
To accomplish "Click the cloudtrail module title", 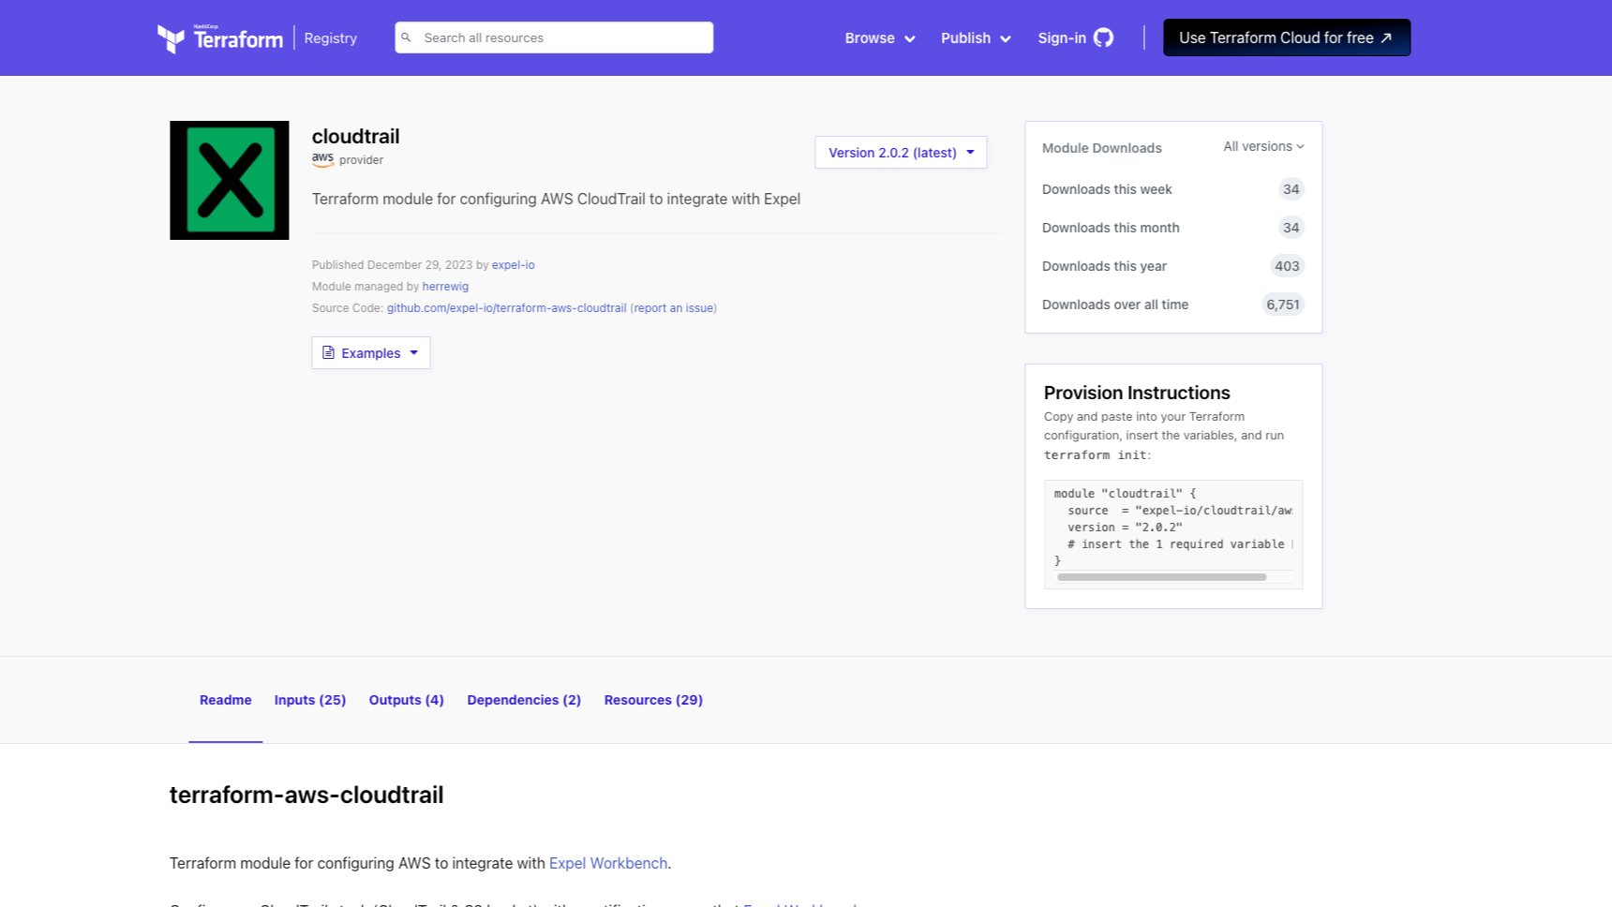I will (356, 136).
